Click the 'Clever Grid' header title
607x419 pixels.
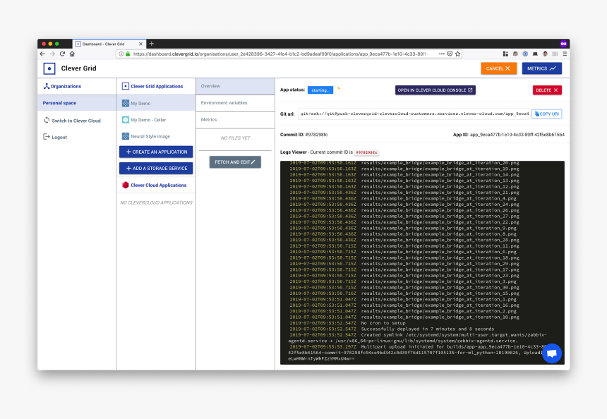pos(78,68)
